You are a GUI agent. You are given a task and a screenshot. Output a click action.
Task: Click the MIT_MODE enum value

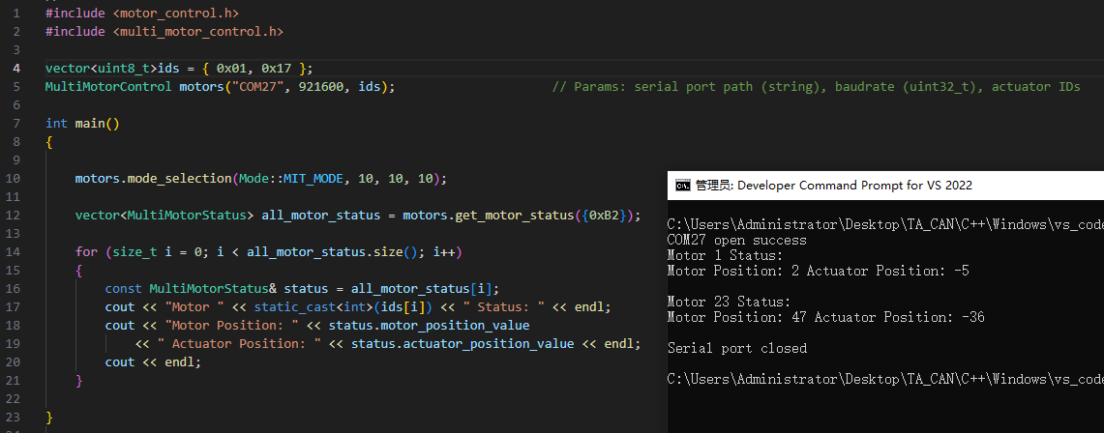pos(313,179)
